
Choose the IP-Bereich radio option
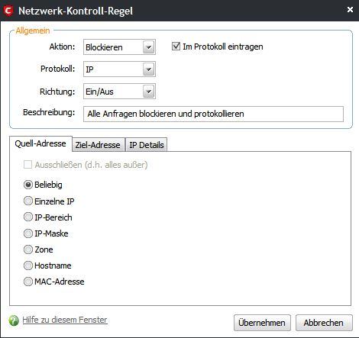coord(28,217)
